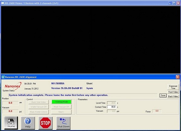
Task: Click the NX-2600 Vision window title icon
Action: (3, 3)
